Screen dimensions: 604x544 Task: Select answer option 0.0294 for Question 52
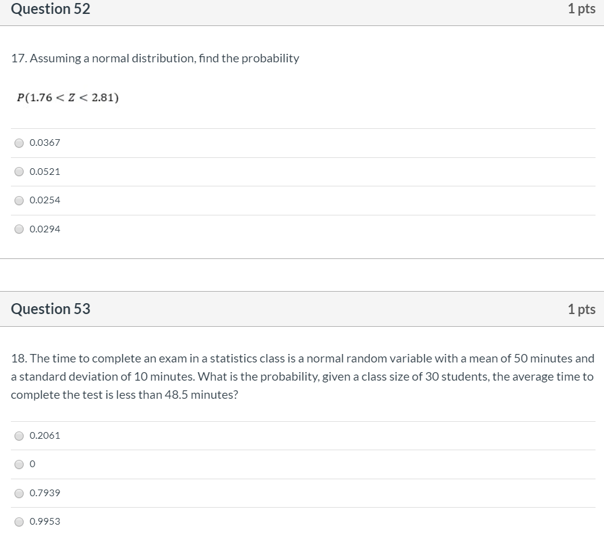(x=19, y=229)
